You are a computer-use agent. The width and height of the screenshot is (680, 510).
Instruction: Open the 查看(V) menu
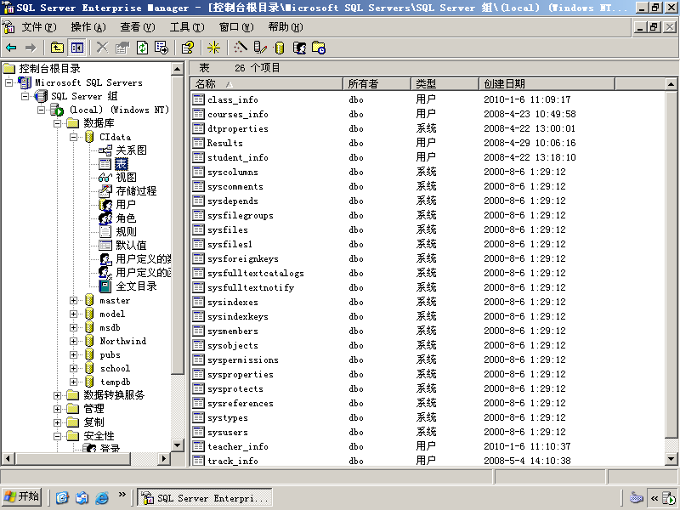click(138, 27)
